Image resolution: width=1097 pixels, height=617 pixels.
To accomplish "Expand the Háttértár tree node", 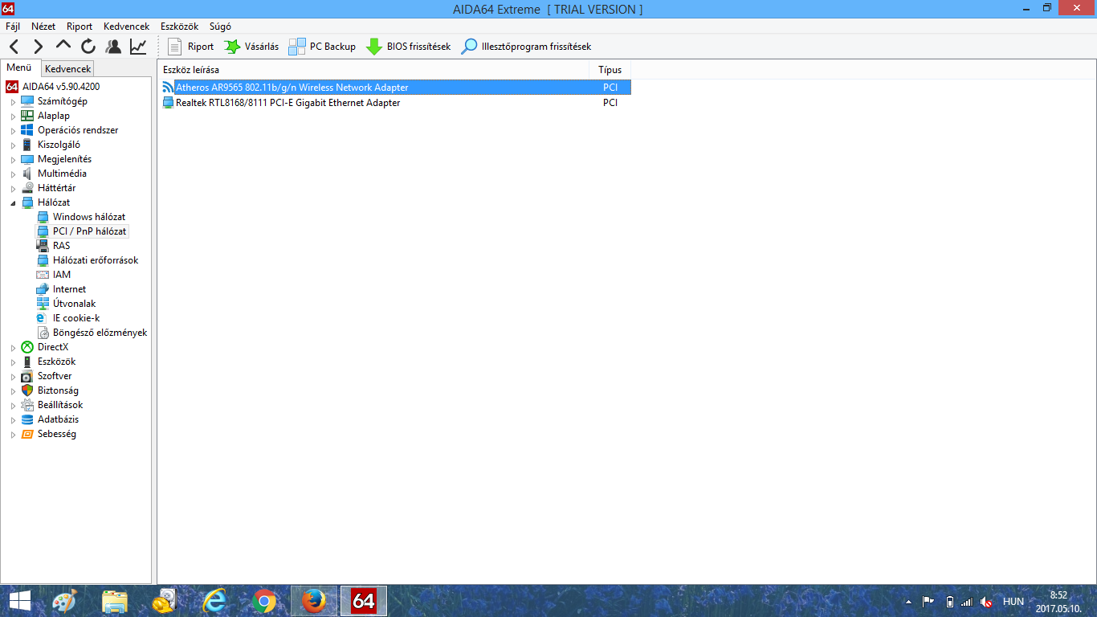I will pos(13,189).
